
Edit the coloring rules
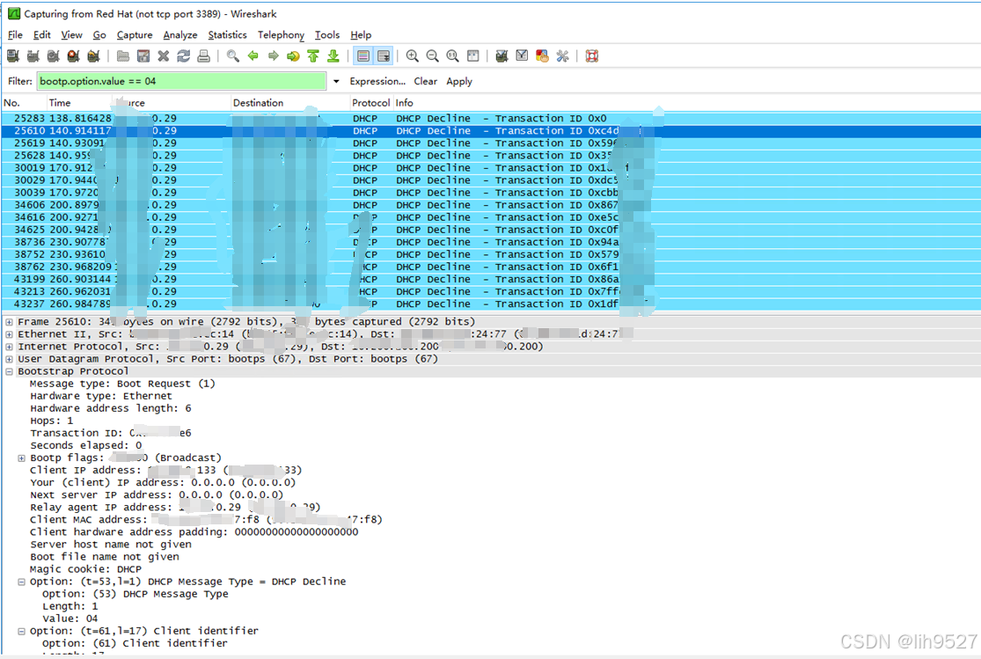pyautogui.click(x=542, y=56)
